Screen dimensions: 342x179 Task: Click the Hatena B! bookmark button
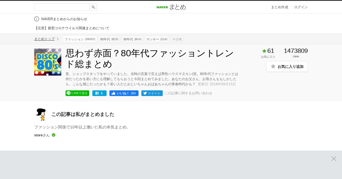[99, 93]
